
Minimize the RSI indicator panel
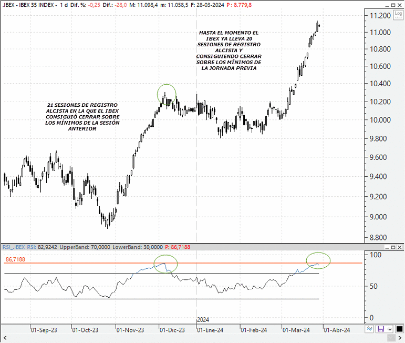(x=387, y=247)
